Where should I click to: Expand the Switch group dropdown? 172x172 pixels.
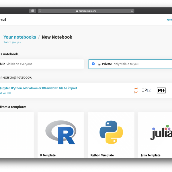pos(12,42)
